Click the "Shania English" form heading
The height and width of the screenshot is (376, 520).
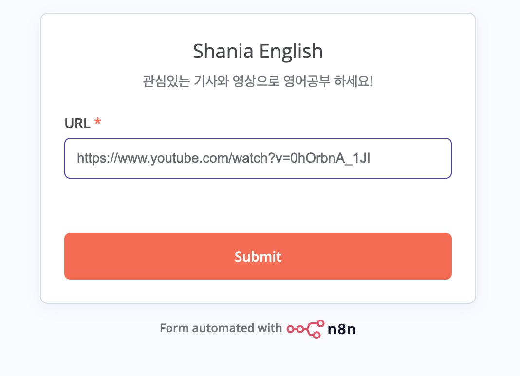(x=258, y=51)
